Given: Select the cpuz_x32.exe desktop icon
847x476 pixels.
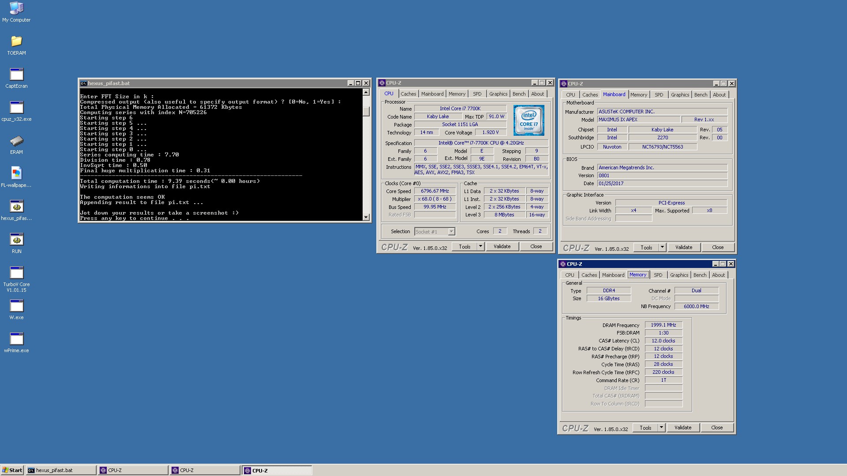Looking at the screenshot, I should click(16, 111).
